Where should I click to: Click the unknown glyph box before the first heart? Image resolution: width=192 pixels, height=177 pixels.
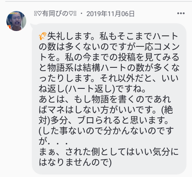point(35,14)
